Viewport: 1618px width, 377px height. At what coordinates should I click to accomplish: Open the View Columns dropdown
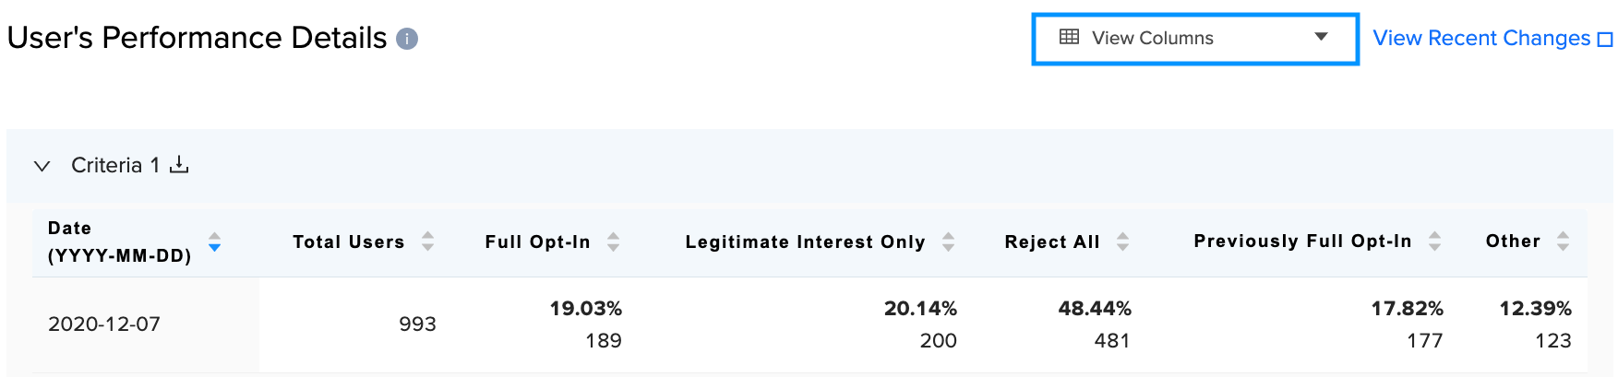[x=1195, y=39]
